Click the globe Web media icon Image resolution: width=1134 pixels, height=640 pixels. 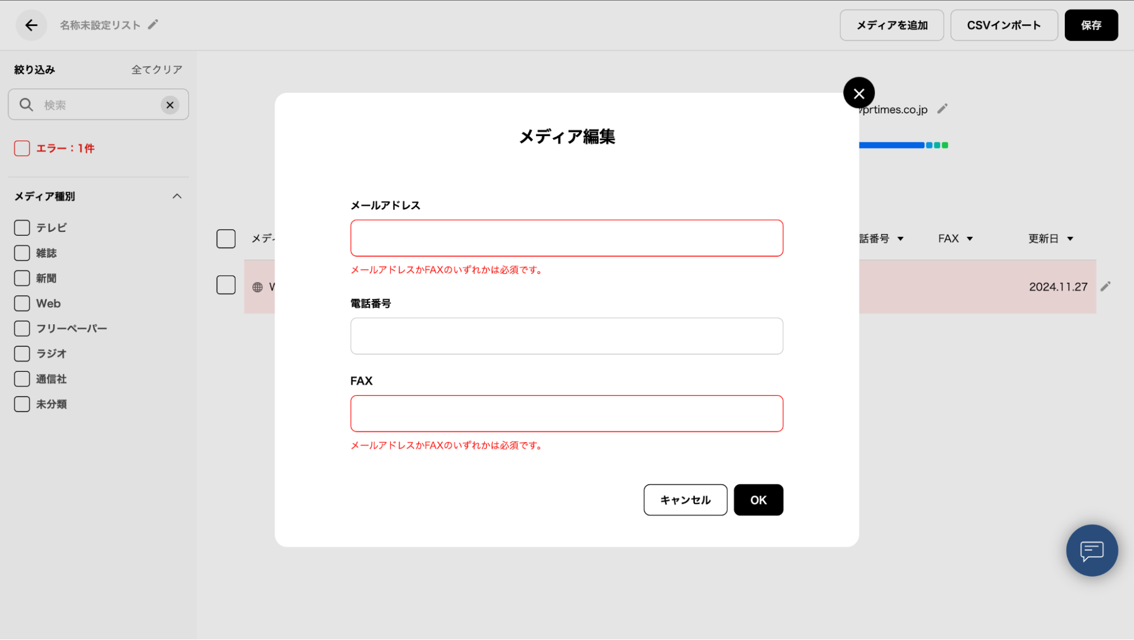[258, 287]
